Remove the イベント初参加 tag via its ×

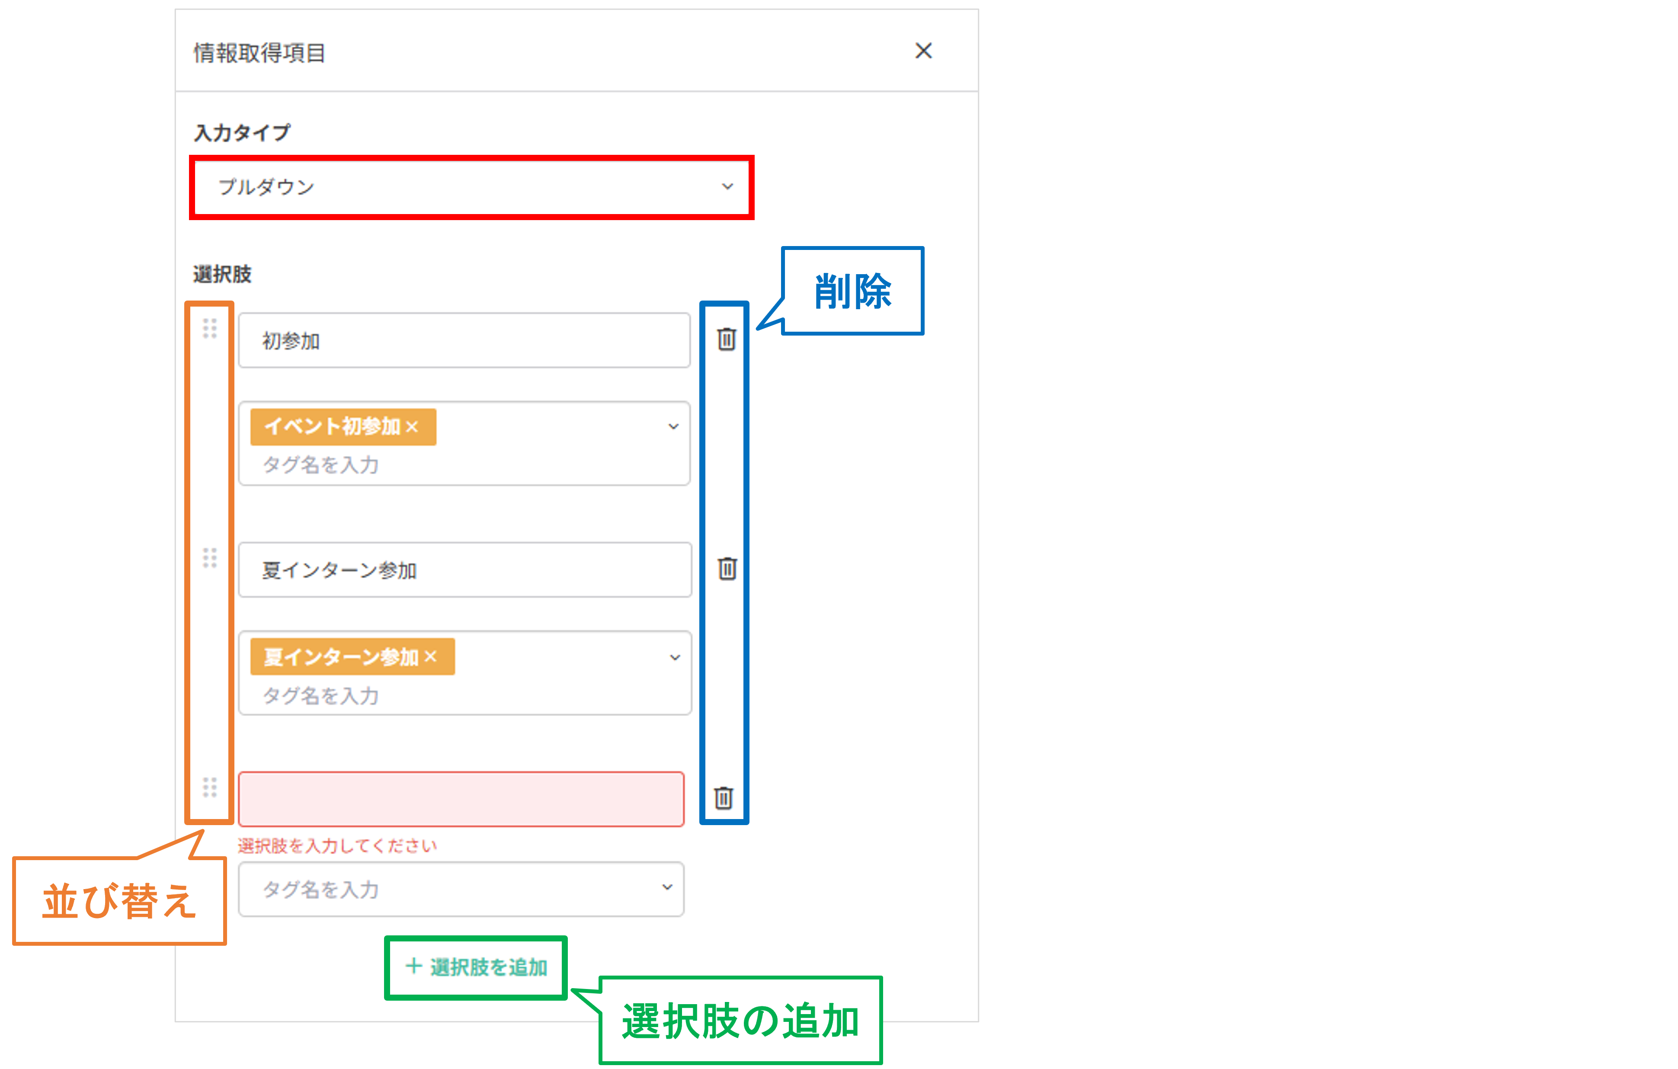point(412,426)
